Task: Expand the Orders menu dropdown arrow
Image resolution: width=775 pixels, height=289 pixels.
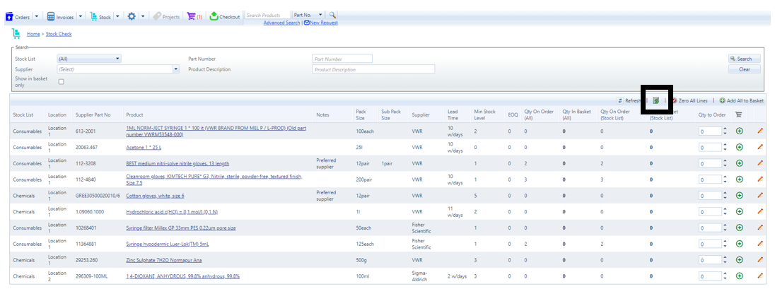Action: pos(37,17)
